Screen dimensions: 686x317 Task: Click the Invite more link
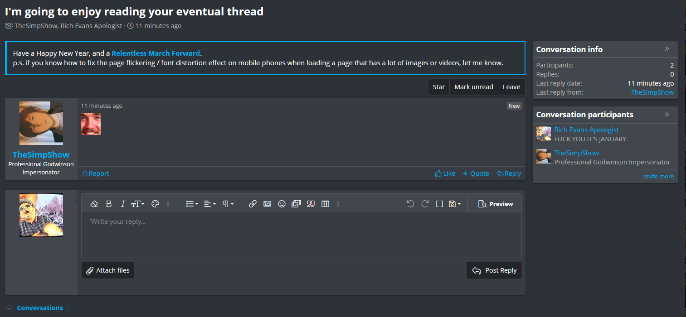click(x=658, y=177)
